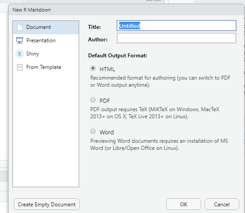
Task: Click the Presentation easel icon
Action: (20, 40)
